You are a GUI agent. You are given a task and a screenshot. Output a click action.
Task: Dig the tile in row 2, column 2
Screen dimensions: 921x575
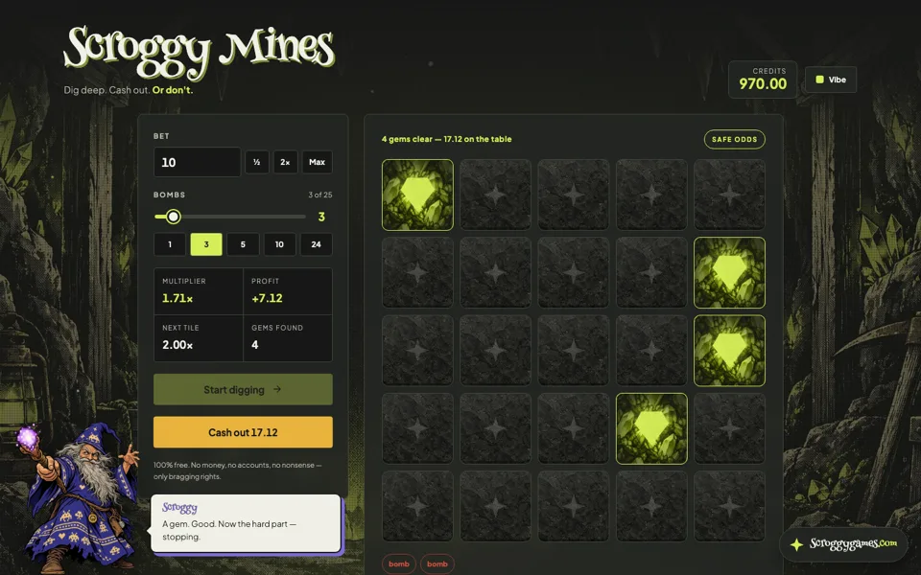point(495,272)
